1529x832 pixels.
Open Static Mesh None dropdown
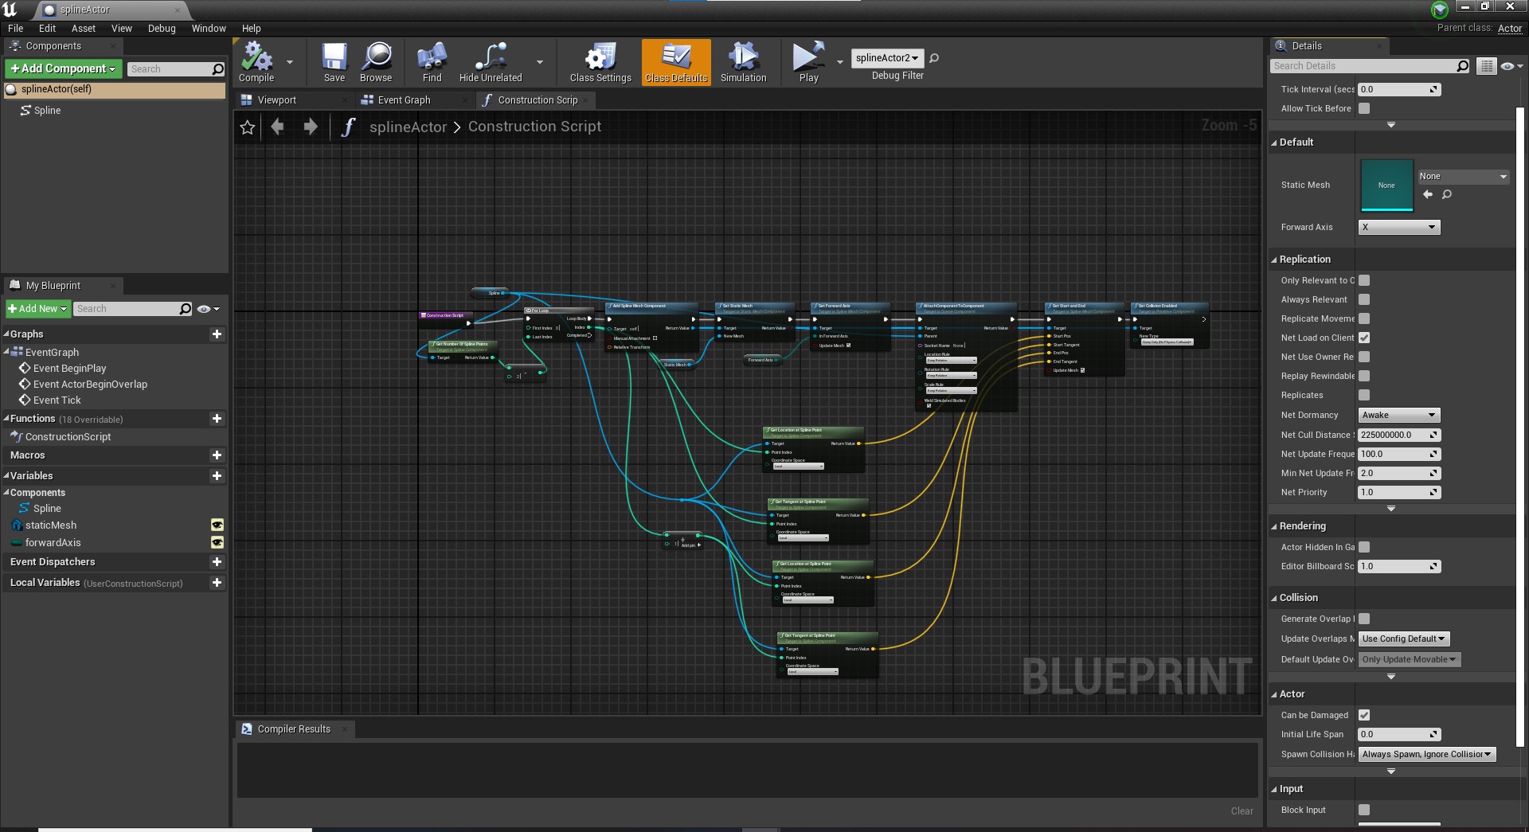pos(1463,177)
